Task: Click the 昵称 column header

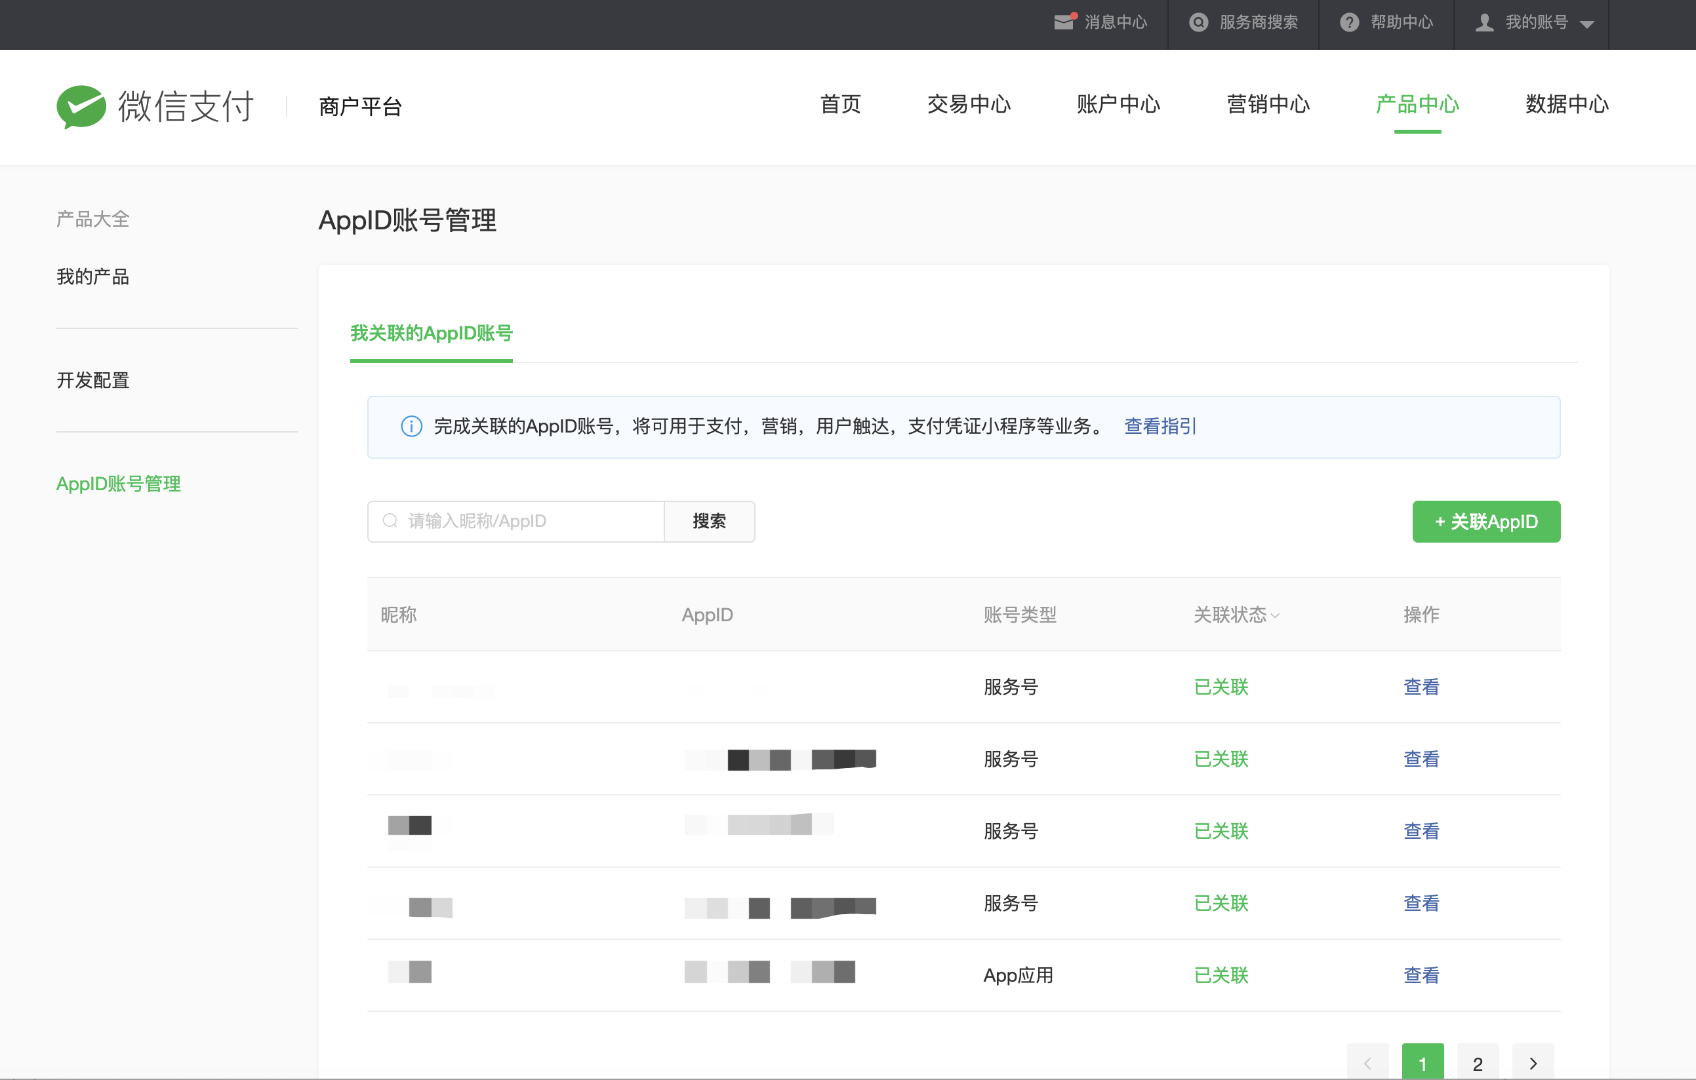Action: click(x=399, y=615)
